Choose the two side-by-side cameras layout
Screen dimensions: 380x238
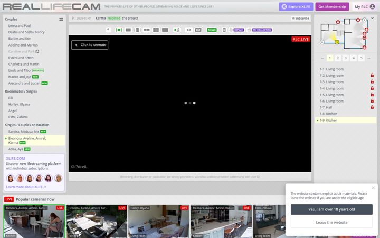point(147,30)
